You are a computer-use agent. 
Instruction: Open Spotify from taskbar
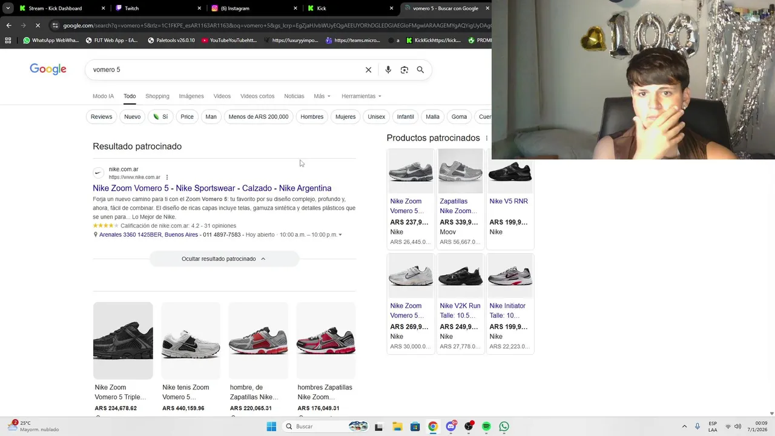pyautogui.click(x=486, y=426)
